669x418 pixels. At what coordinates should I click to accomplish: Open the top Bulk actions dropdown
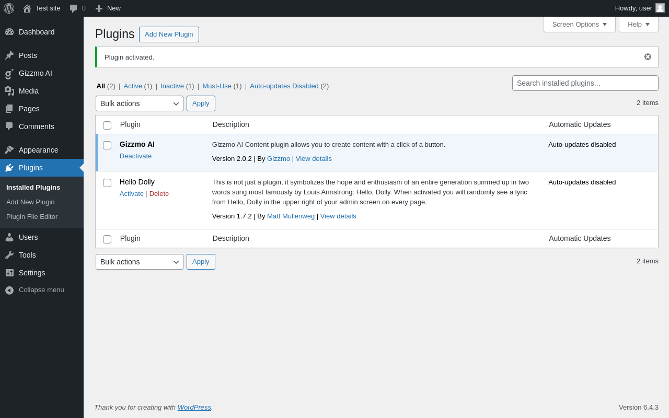click(140, 103)
